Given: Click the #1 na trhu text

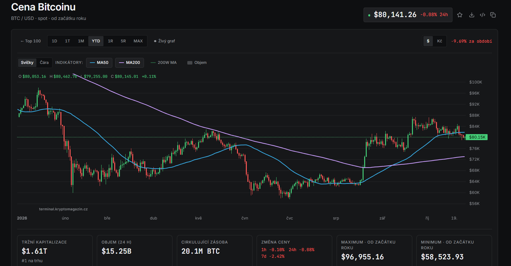Looking at the screenshot, I should [32, 261].
